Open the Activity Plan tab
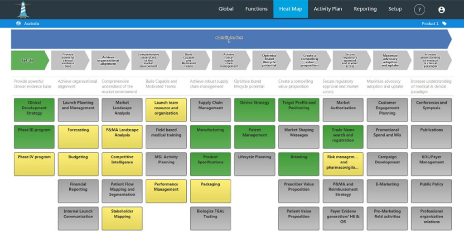 [x=328, y=9]
